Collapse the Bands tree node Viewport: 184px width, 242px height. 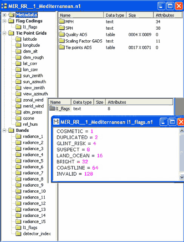(x=4, y=130)
